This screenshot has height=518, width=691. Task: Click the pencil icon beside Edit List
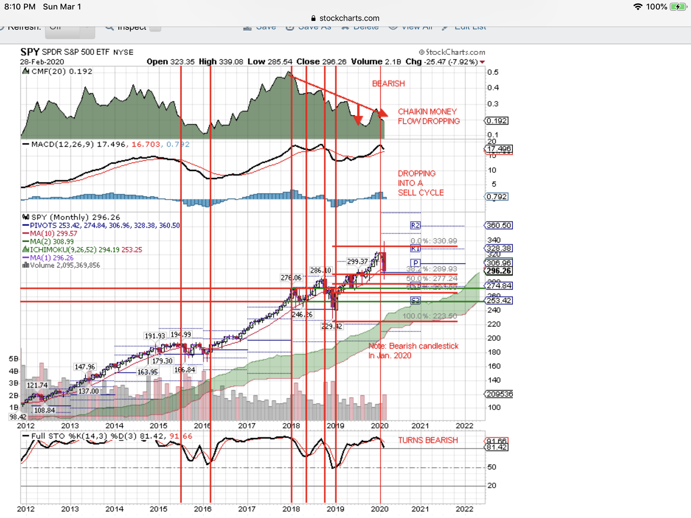[x=446, y=28]
